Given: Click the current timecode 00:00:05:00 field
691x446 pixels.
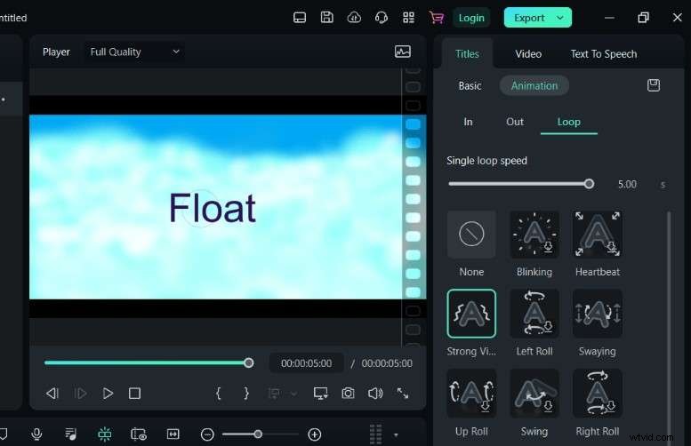Looking at the screenshot, I should 306,363.
